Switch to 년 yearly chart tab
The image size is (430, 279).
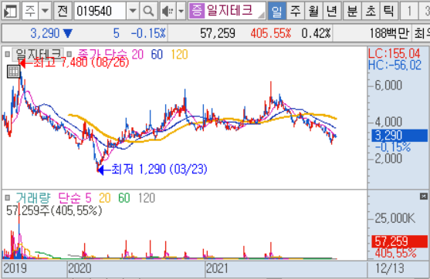coord(332,12)
